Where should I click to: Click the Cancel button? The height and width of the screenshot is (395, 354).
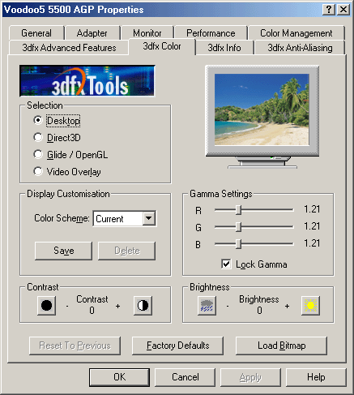tap(186, 377)
